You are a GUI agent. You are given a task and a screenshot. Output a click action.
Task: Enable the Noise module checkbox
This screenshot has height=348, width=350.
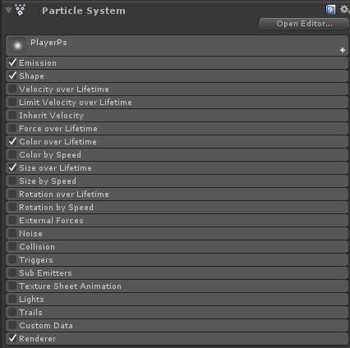click(x=12, y=233)
